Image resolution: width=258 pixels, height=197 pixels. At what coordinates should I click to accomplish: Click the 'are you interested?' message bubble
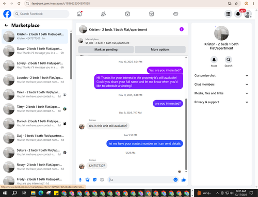(x=168, y=104)
